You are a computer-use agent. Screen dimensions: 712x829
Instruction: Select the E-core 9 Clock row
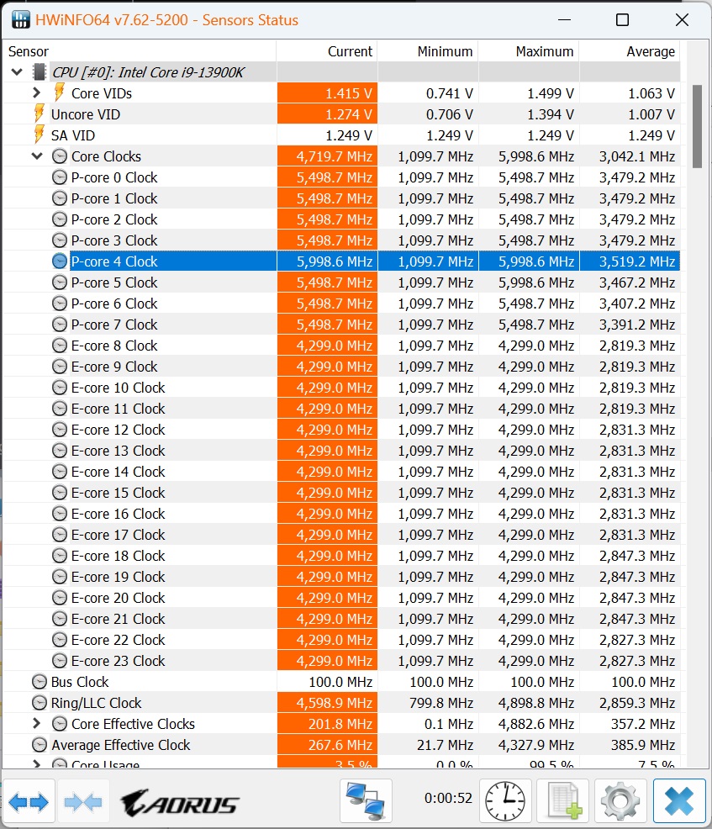[x=341, y=367]
